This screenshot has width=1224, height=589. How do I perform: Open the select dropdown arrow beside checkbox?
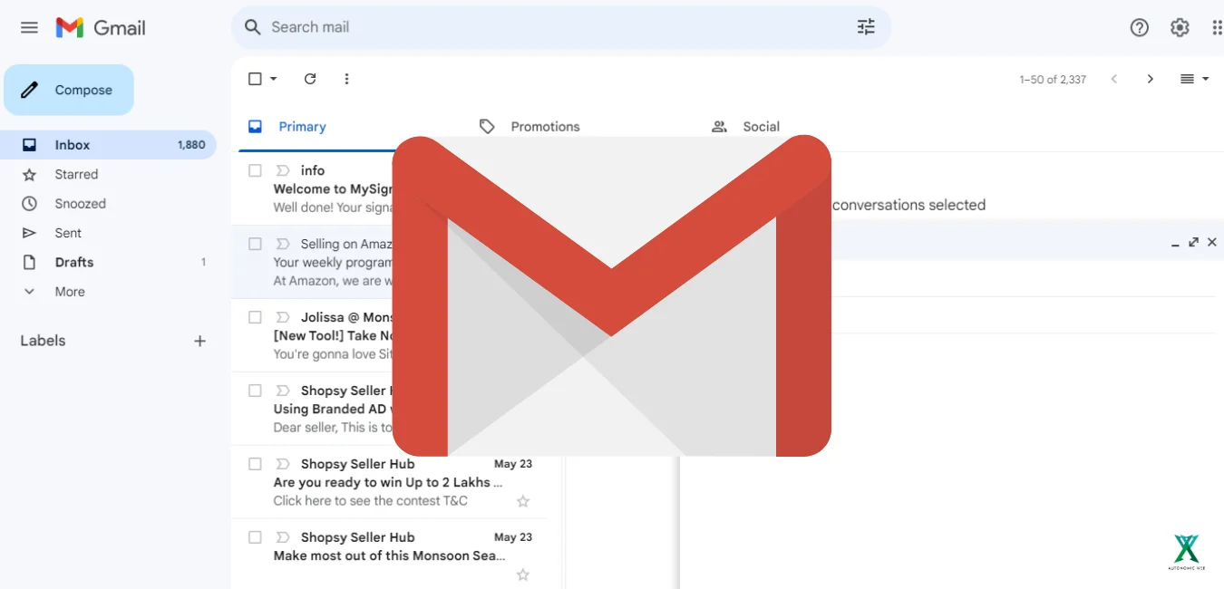[x=274, y=79]
